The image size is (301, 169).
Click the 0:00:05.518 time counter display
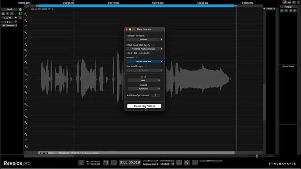click(x=130, y=162)
